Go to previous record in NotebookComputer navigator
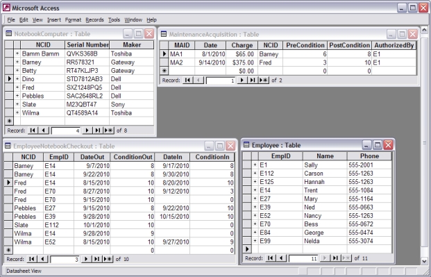Viewport: 431px width, 277px height. (44, 131)
